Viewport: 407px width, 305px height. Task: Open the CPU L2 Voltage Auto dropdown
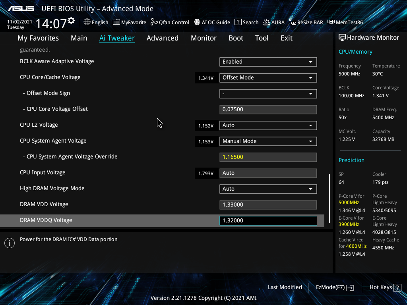click(268, 125)
